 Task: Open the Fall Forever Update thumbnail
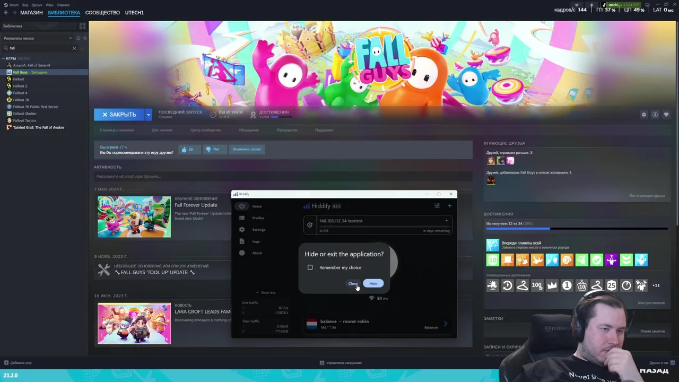click(134, 217)
